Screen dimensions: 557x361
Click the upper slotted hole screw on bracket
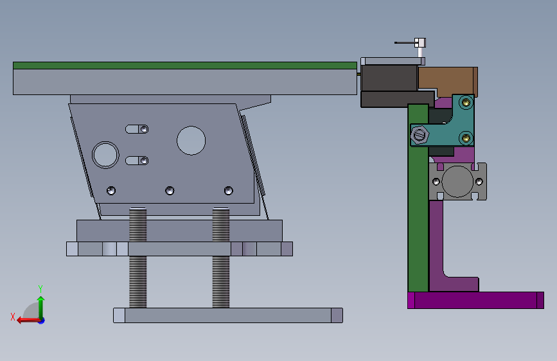click(x=144, y=129)
